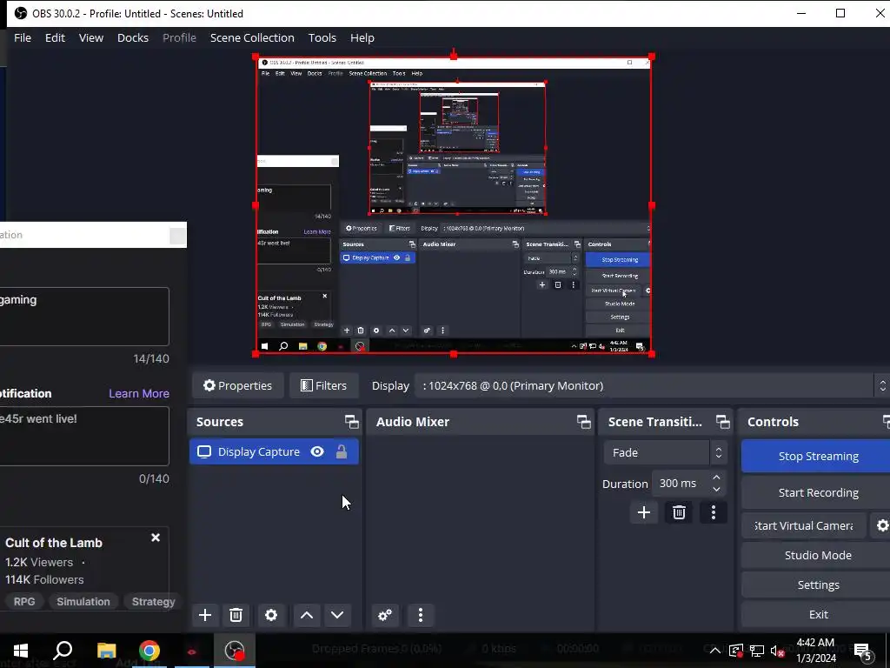The width and height of the screenshot is (890, 668).
Task: Click the Simulation tag
Action: pos(83,602)
